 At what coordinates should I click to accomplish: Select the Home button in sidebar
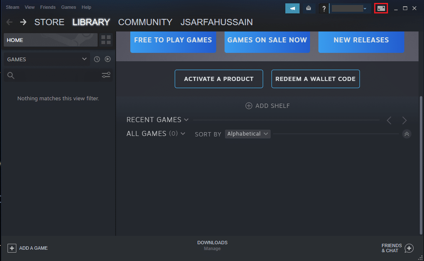[x=51, y=40]
